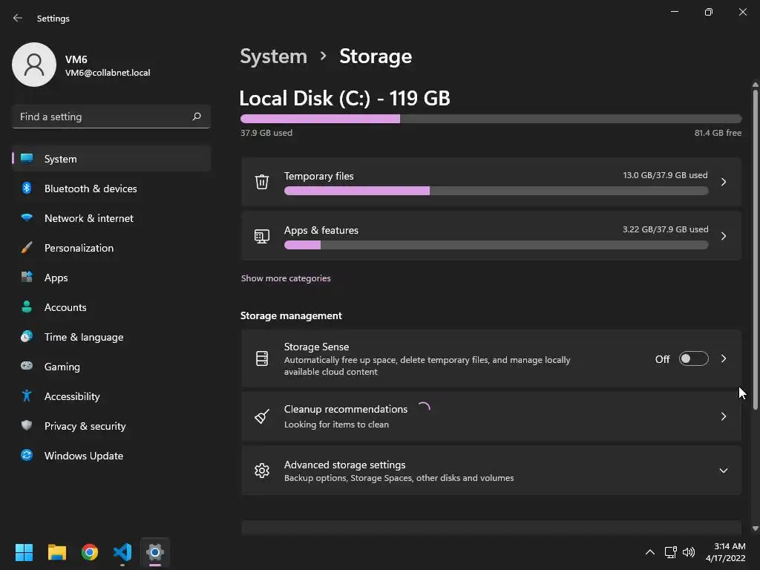This screenshot has width=760, height=570.
Task: Click the Accessibility figure icon
Action: click(x=27, y=396)
